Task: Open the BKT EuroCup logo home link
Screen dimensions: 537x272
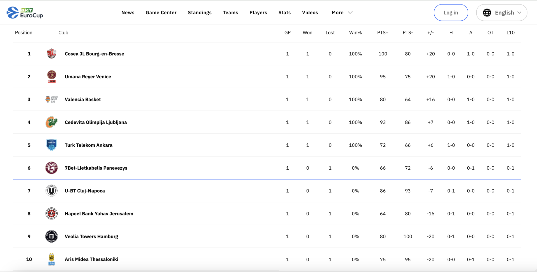Action: (x=25, y=13)
